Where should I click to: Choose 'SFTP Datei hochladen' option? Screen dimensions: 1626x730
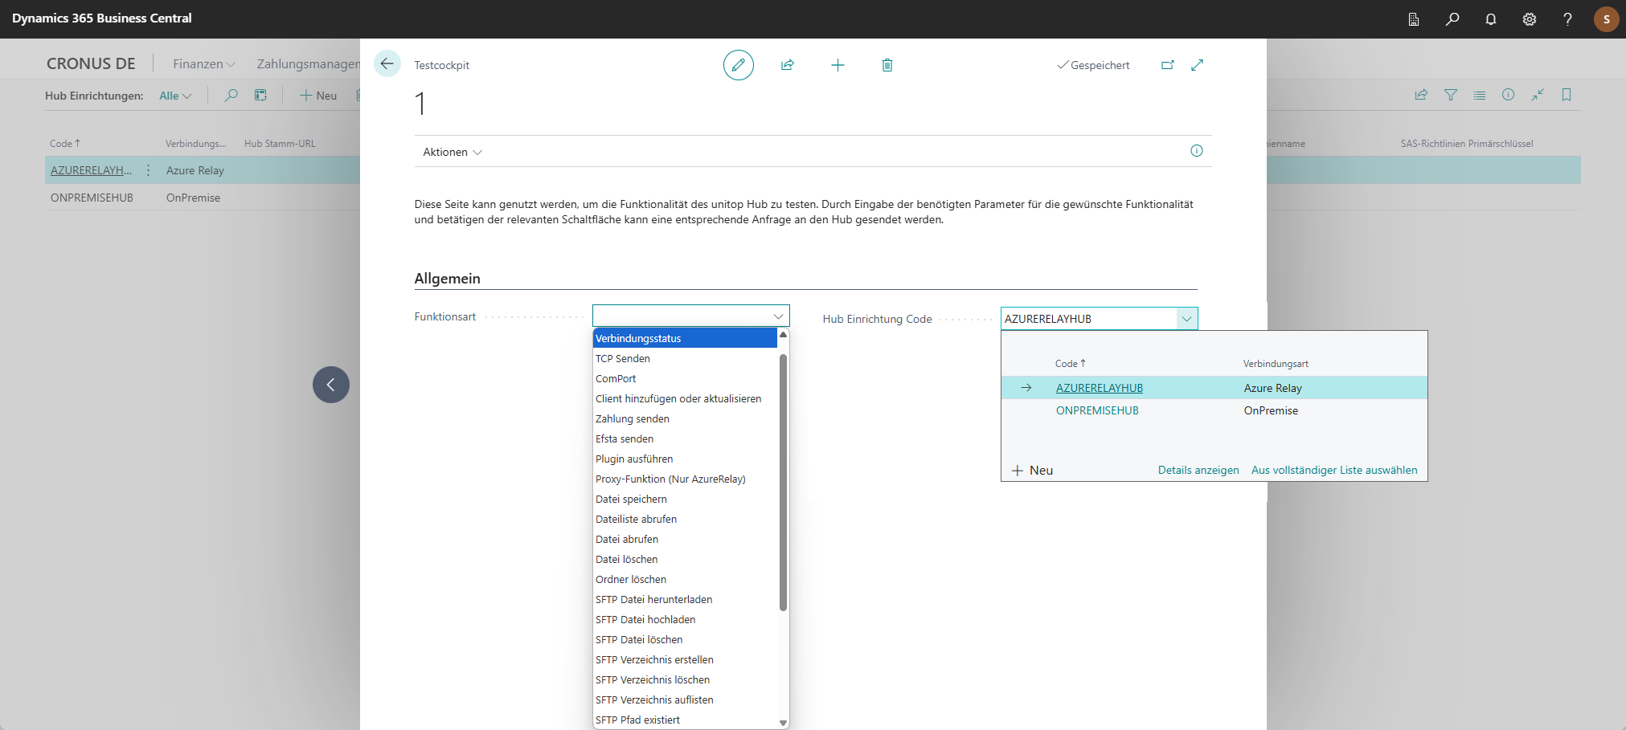[645, 620]
